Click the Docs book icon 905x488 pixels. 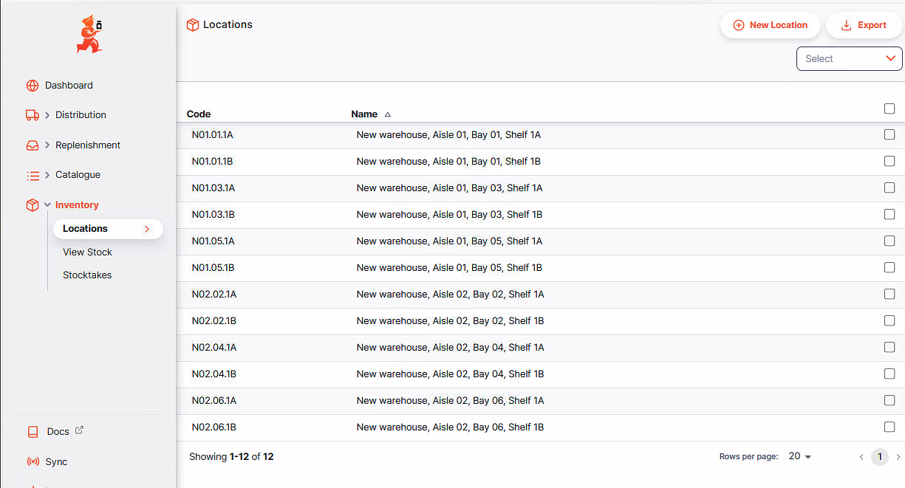[33, 432]
